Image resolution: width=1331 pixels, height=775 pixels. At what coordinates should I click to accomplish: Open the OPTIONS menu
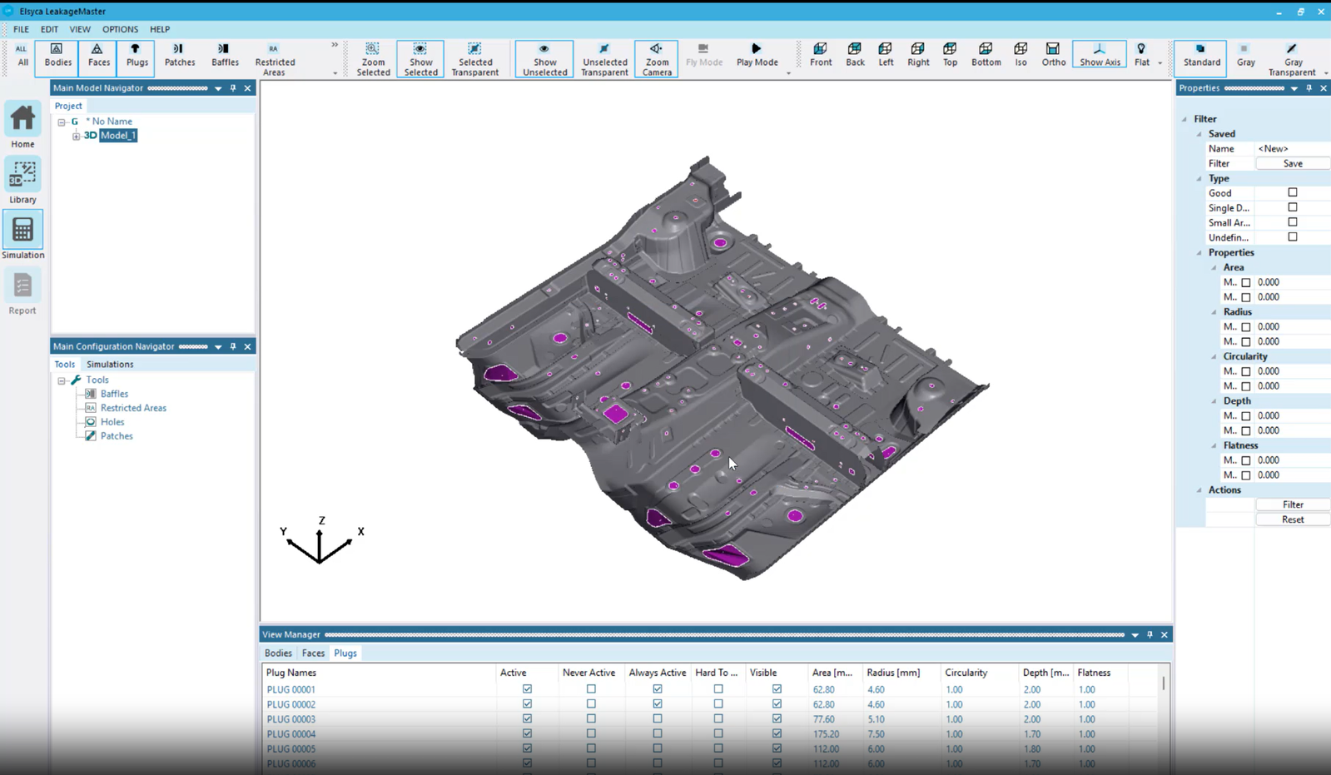pos(120,29)
